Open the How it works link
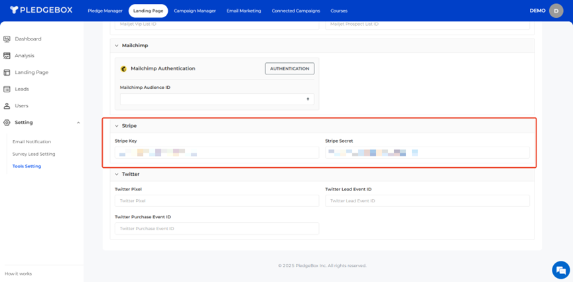This screenshot has width=573, height=282. coord(19,273)
